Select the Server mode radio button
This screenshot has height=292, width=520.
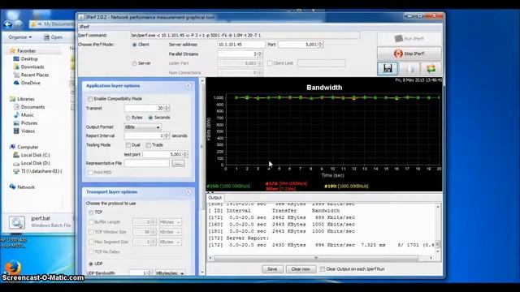(135, 63)
